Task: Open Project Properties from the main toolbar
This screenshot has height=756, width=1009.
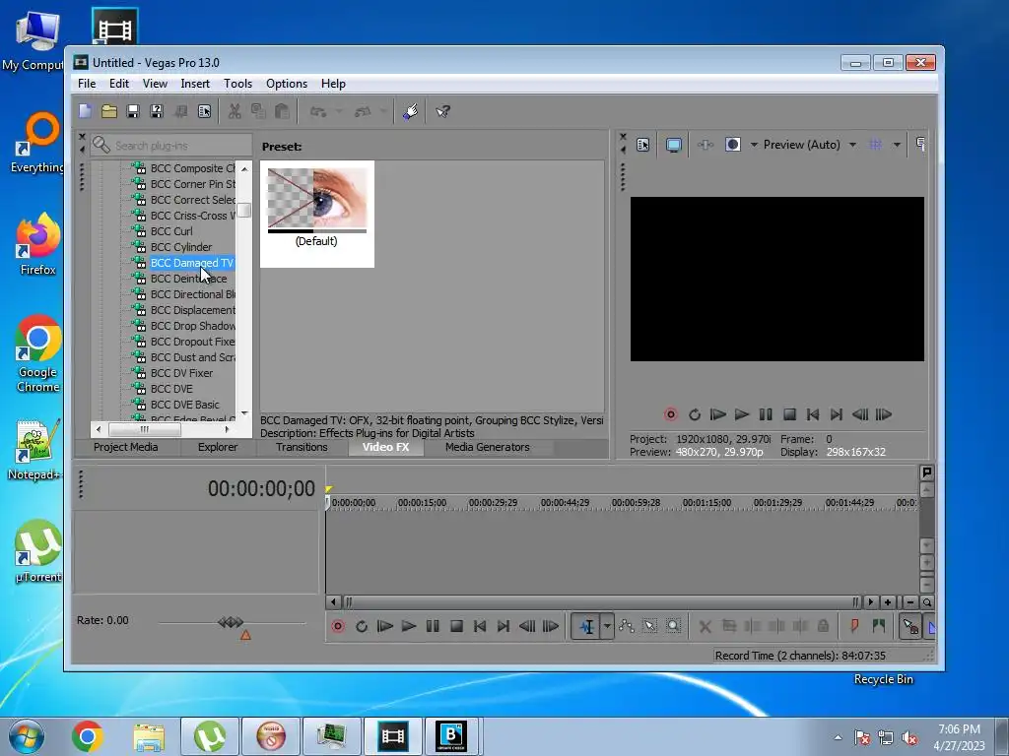Action: (x=205, y=111)
